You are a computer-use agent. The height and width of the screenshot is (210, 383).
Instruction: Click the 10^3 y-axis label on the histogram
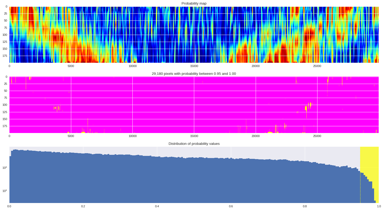(5, 191)
